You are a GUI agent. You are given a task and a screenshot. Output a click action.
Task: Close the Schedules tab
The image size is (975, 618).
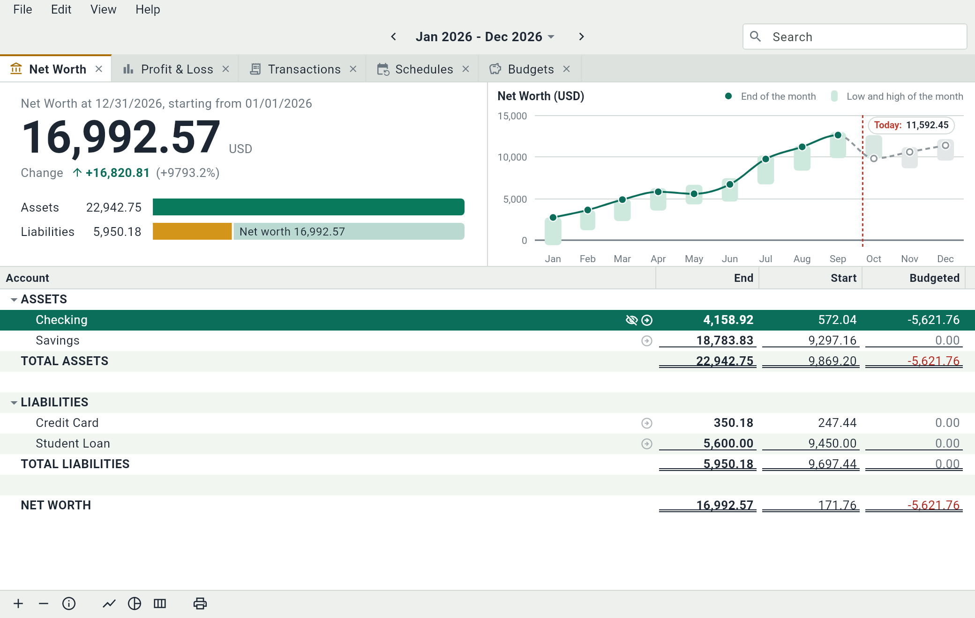[465, 69]
